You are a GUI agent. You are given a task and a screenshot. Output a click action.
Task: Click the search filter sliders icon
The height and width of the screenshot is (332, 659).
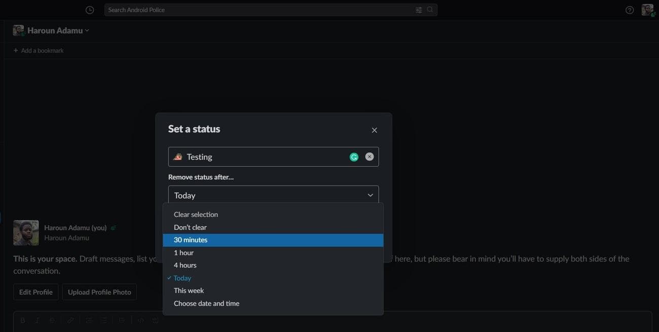419,10
